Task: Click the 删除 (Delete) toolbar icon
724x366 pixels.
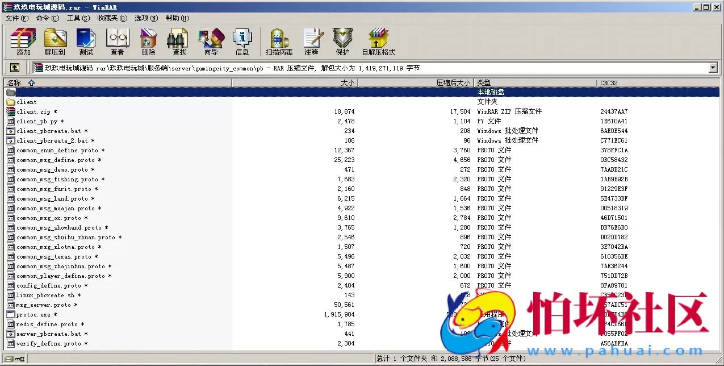Action: pyautogui.click(x=148, y=41)
